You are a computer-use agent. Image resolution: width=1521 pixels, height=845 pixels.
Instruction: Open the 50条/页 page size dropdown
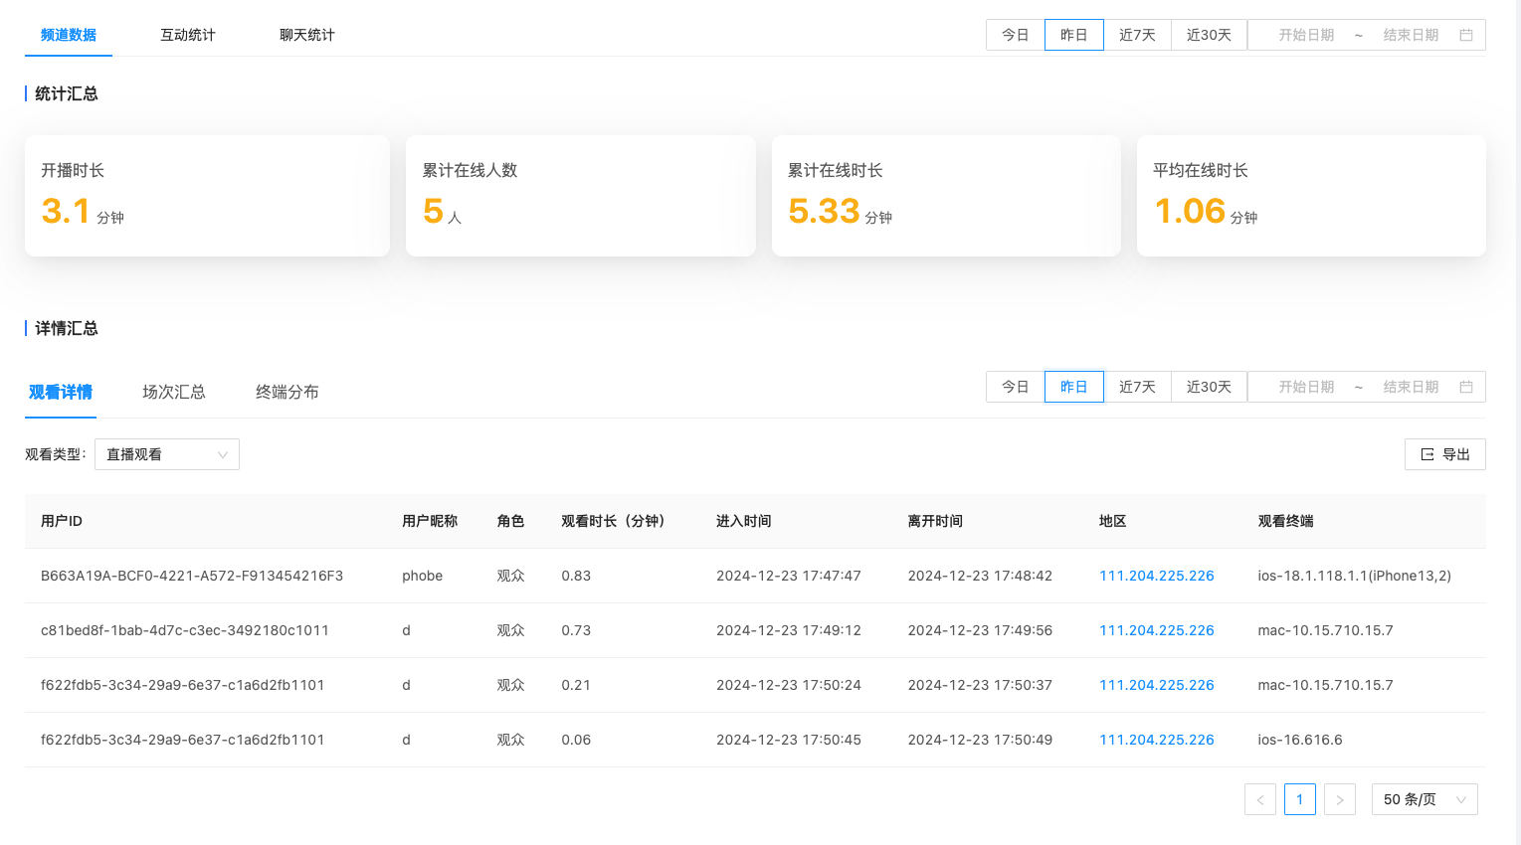pyautogui.click(x=1425, y=798)
